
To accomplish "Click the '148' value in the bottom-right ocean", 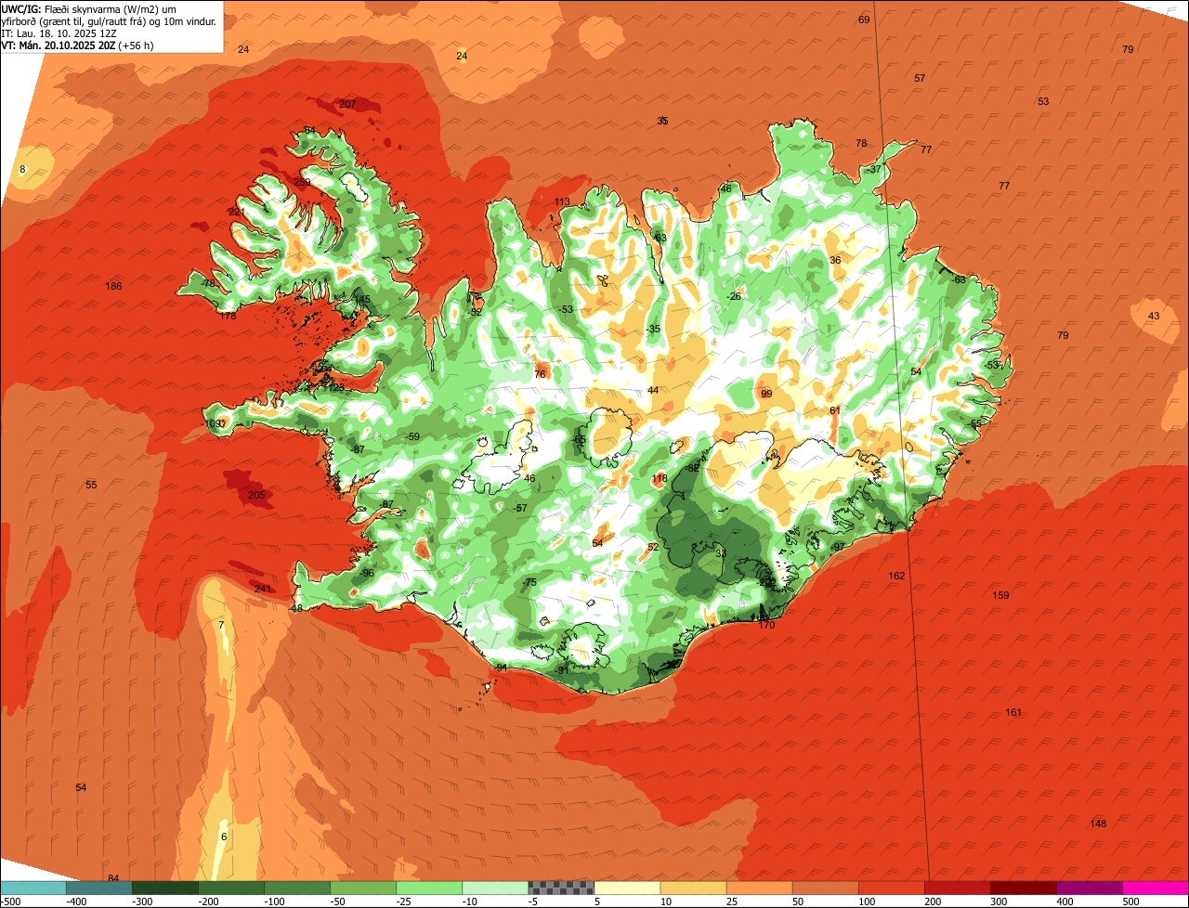I will pos(1098,824).
